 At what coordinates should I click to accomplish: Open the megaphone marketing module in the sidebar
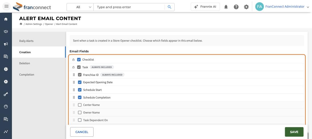(6, 44)
